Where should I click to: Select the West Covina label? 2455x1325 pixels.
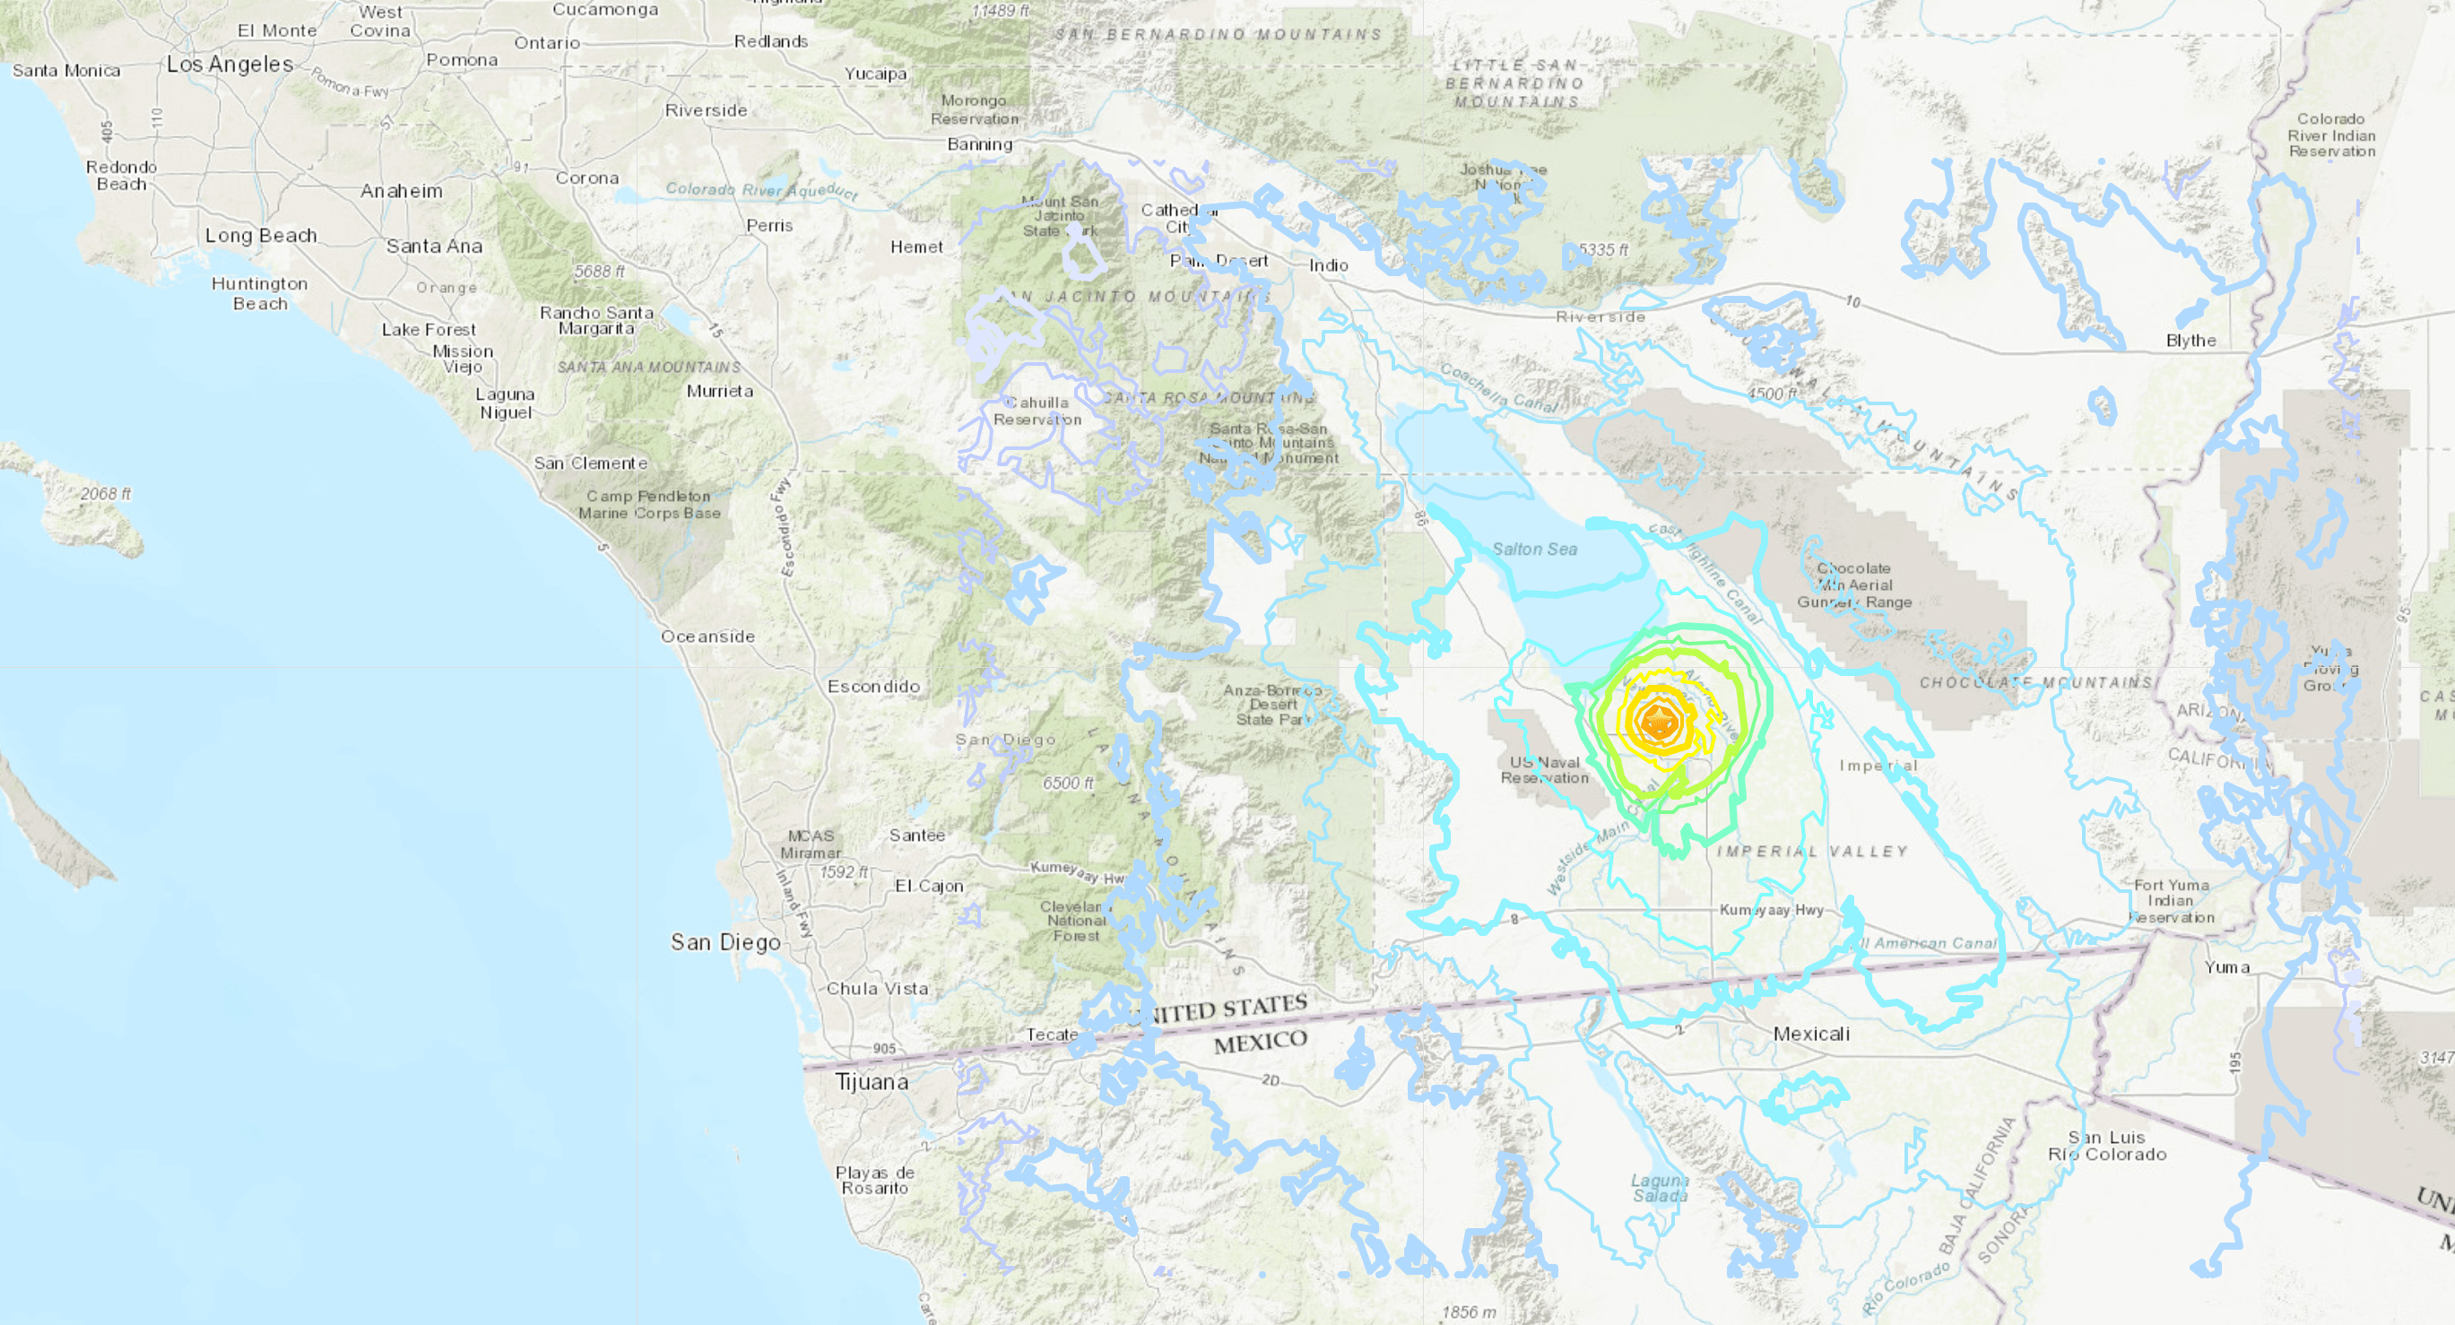click(x=380, y=21)
